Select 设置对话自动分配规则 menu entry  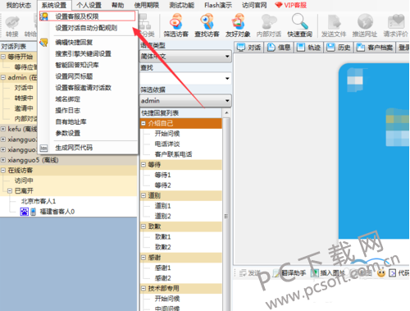(86, 28)
